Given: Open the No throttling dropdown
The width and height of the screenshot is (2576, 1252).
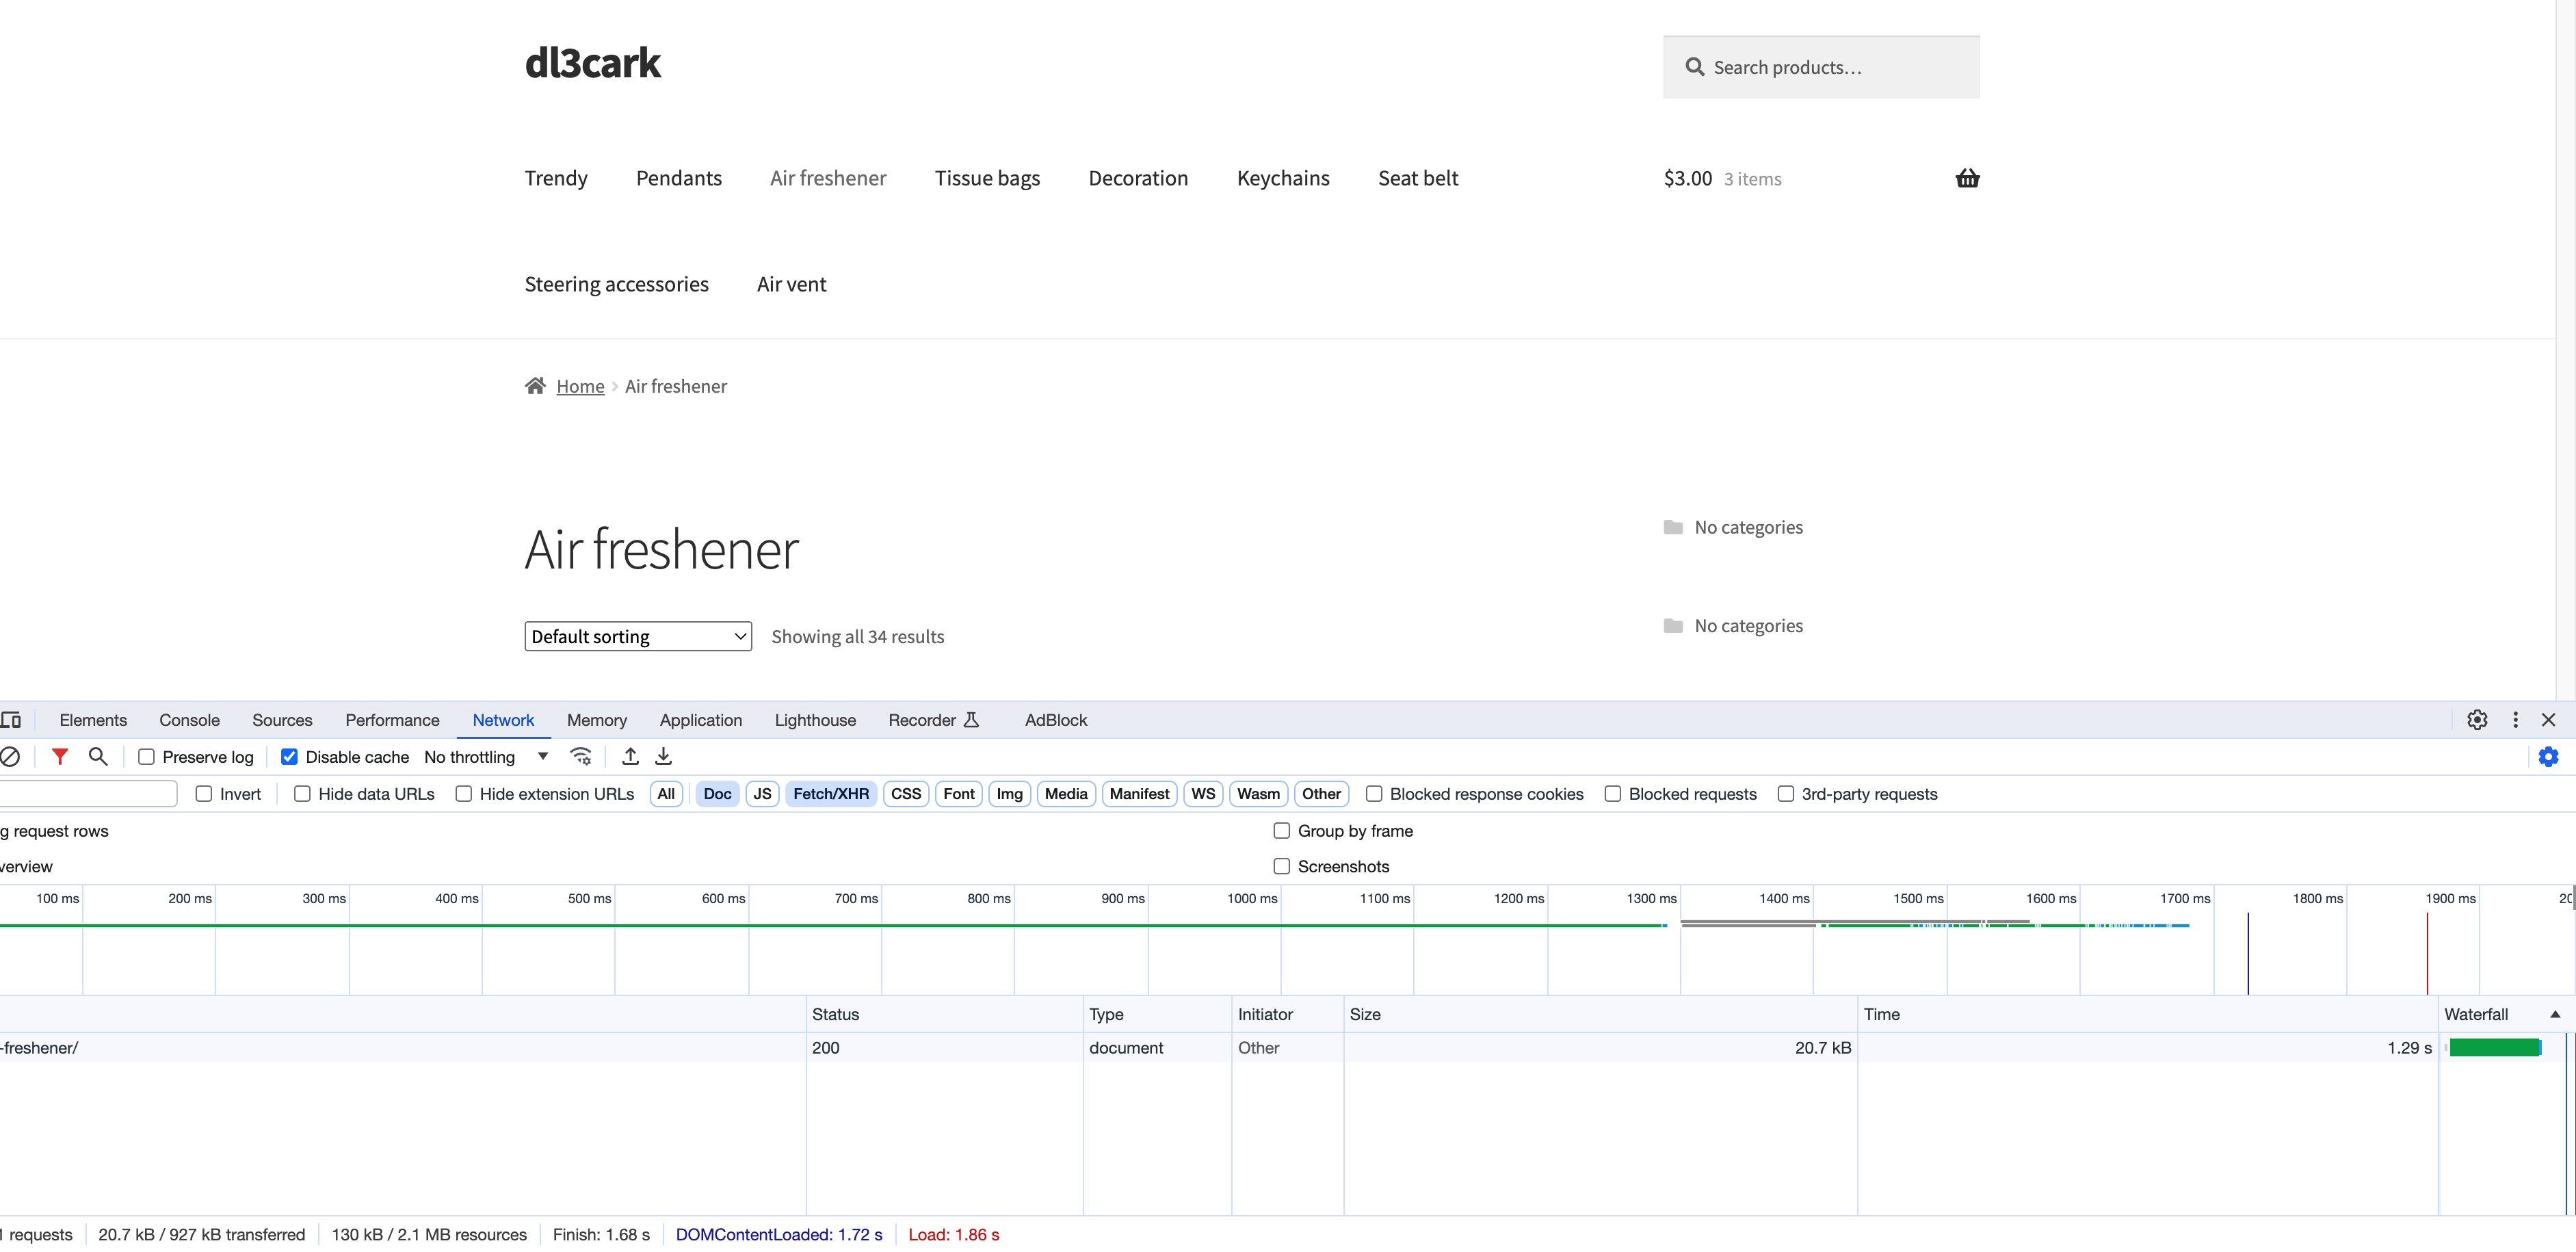Looking at the screenshot, I should 486,757.
